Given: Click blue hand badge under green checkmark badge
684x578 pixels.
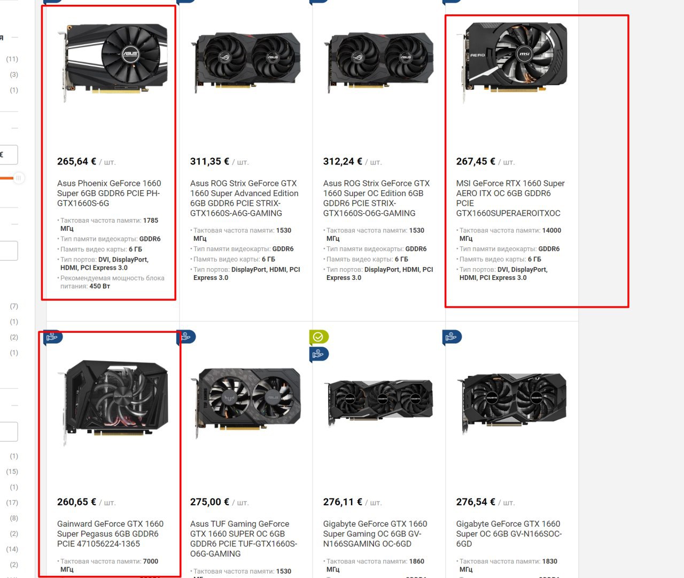Looking at the screenshot, I should pos(319,354).
